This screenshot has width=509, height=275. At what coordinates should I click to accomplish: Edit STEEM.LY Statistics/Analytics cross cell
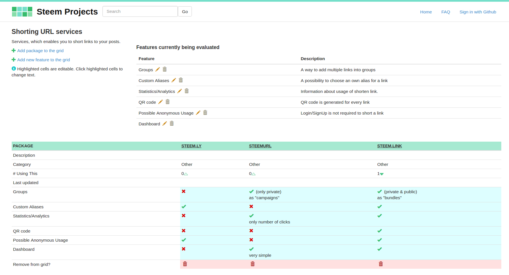pos(214,219)
